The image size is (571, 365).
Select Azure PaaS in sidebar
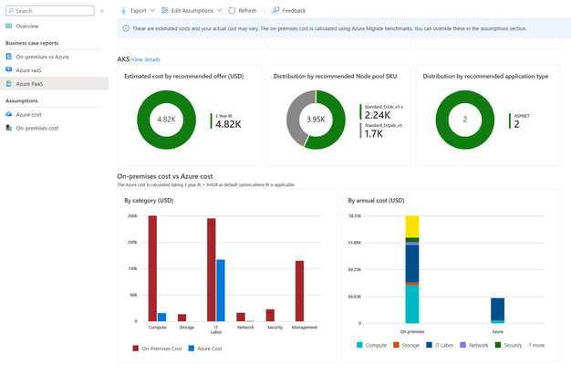[x=29, y=84]
